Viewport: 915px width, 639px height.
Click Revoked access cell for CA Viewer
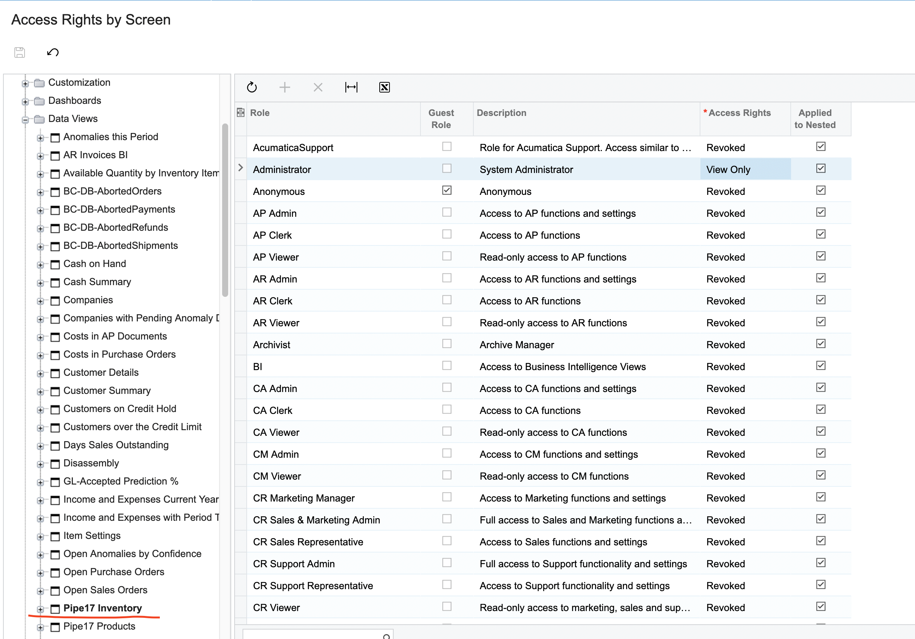(x=745, y=432)
